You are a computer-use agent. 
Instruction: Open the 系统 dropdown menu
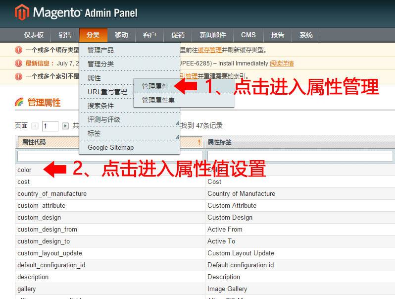pyautogui.click(x=306, y=35)
